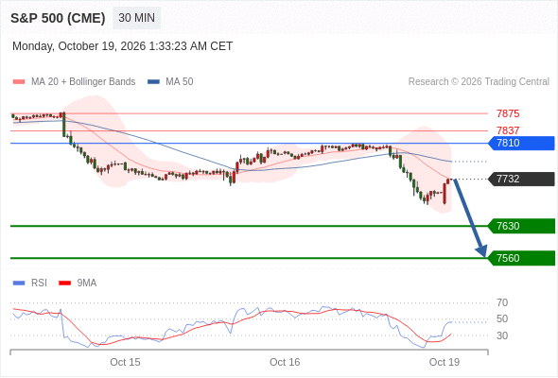Click the MA 50 legend label

click(180, 82)
